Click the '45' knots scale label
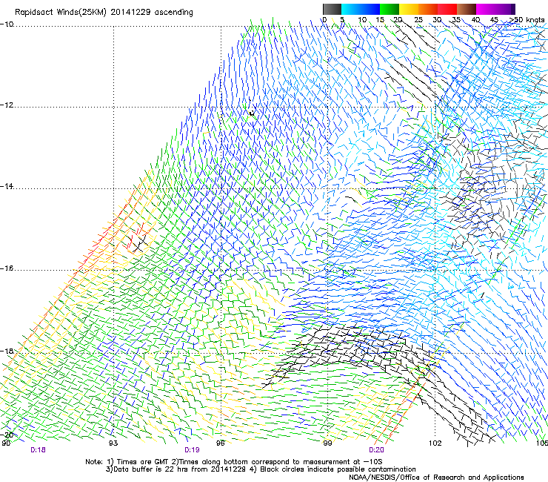 tap(494, 19)
